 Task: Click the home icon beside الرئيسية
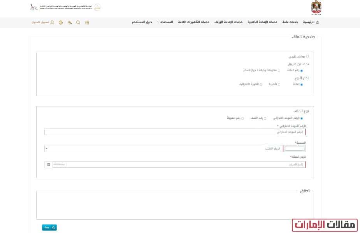318,22
